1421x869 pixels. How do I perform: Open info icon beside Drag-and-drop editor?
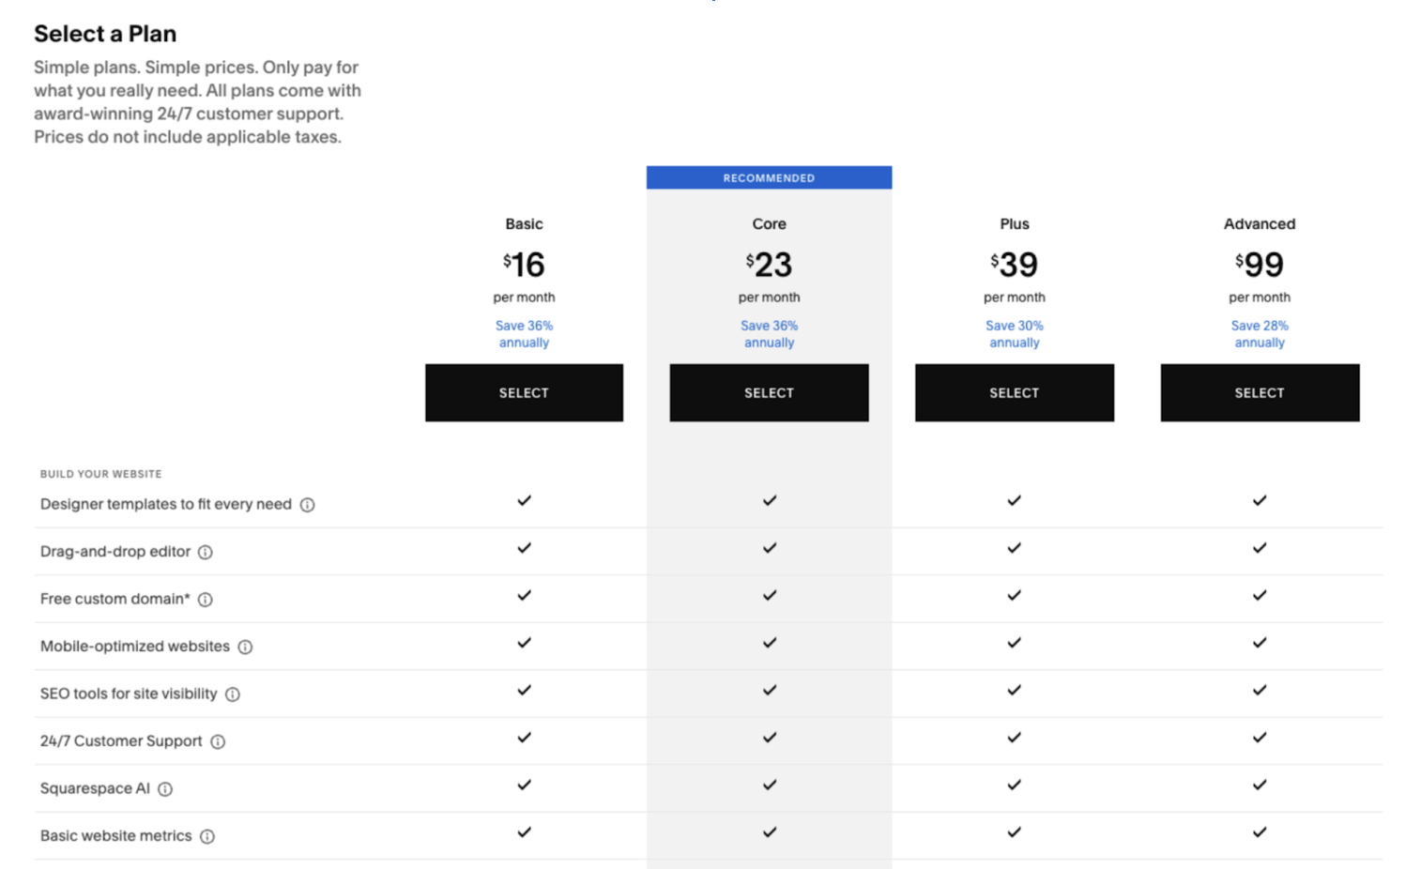tap(206, 552)
